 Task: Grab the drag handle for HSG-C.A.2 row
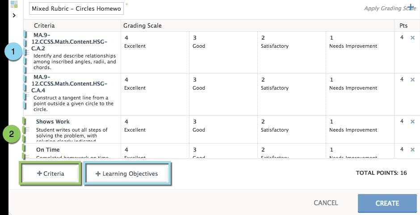tap(27, 52)
